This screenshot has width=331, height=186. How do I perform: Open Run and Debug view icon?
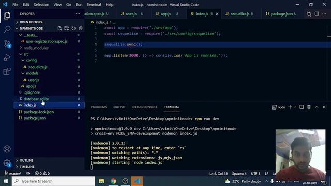[7, 57]
